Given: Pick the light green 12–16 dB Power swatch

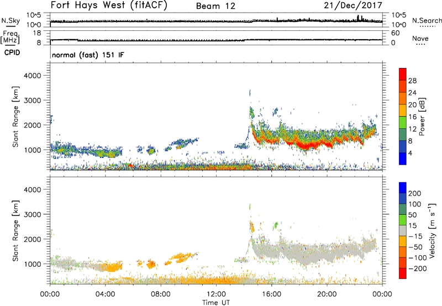Looking at the screenshot, I should tap(403, 123).
